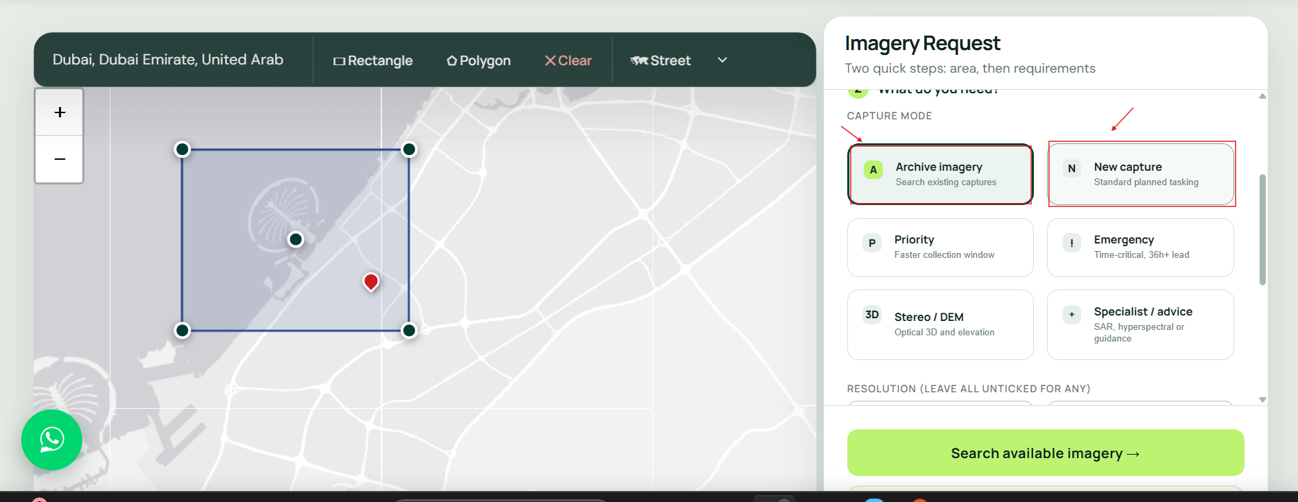This screenshot has width=1298, height=502.
Task: Choose New capture mode
Action: pos(1141,174)
